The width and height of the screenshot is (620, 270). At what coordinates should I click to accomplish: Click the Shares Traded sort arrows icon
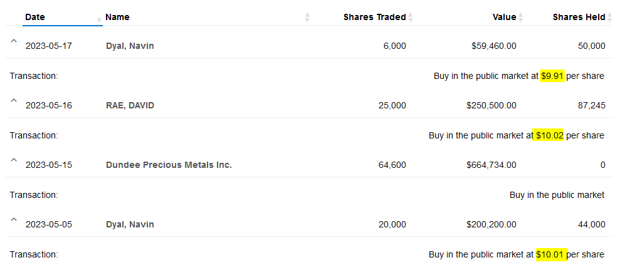coord(411,18)
